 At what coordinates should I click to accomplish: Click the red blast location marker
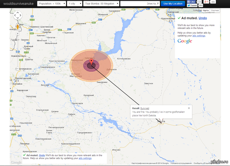pyautogui.click(x=91, y=61)
